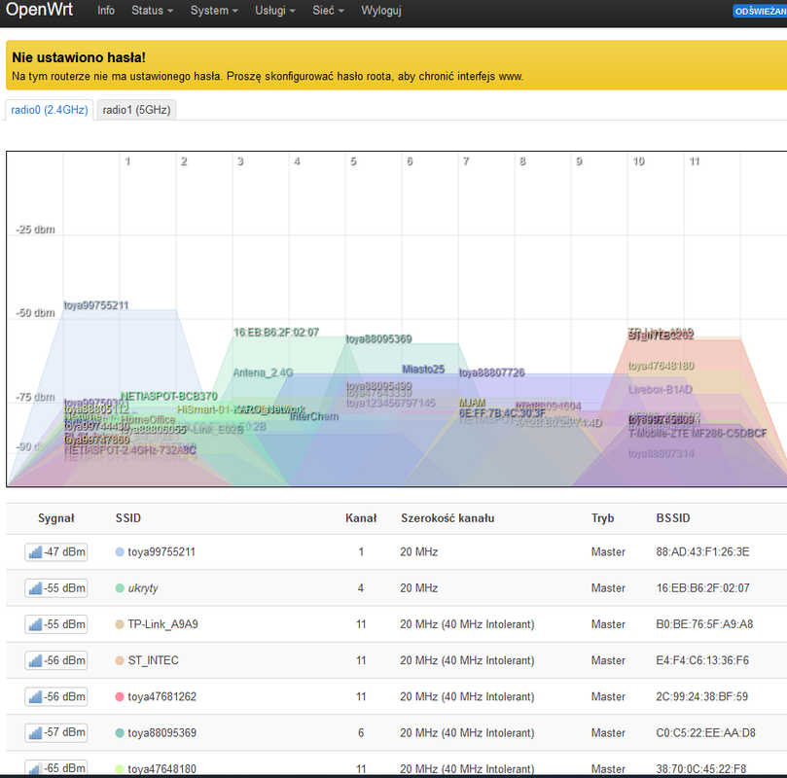The image size is (787, 778).
Task: Click signal icon in ukryty network row
Action: (36, 588)
